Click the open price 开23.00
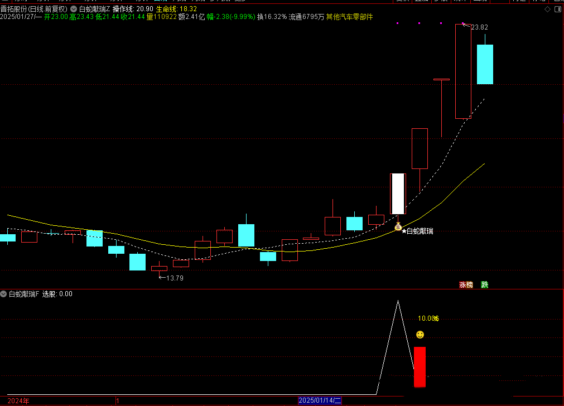 tap(56, 17)
